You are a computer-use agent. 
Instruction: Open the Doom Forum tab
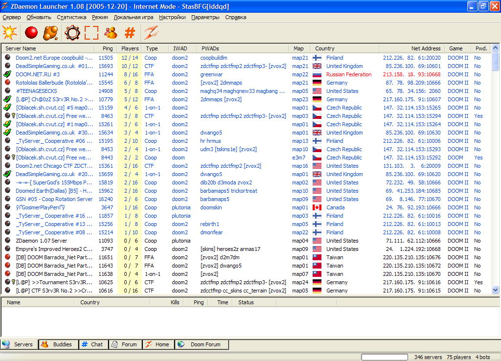201,344
